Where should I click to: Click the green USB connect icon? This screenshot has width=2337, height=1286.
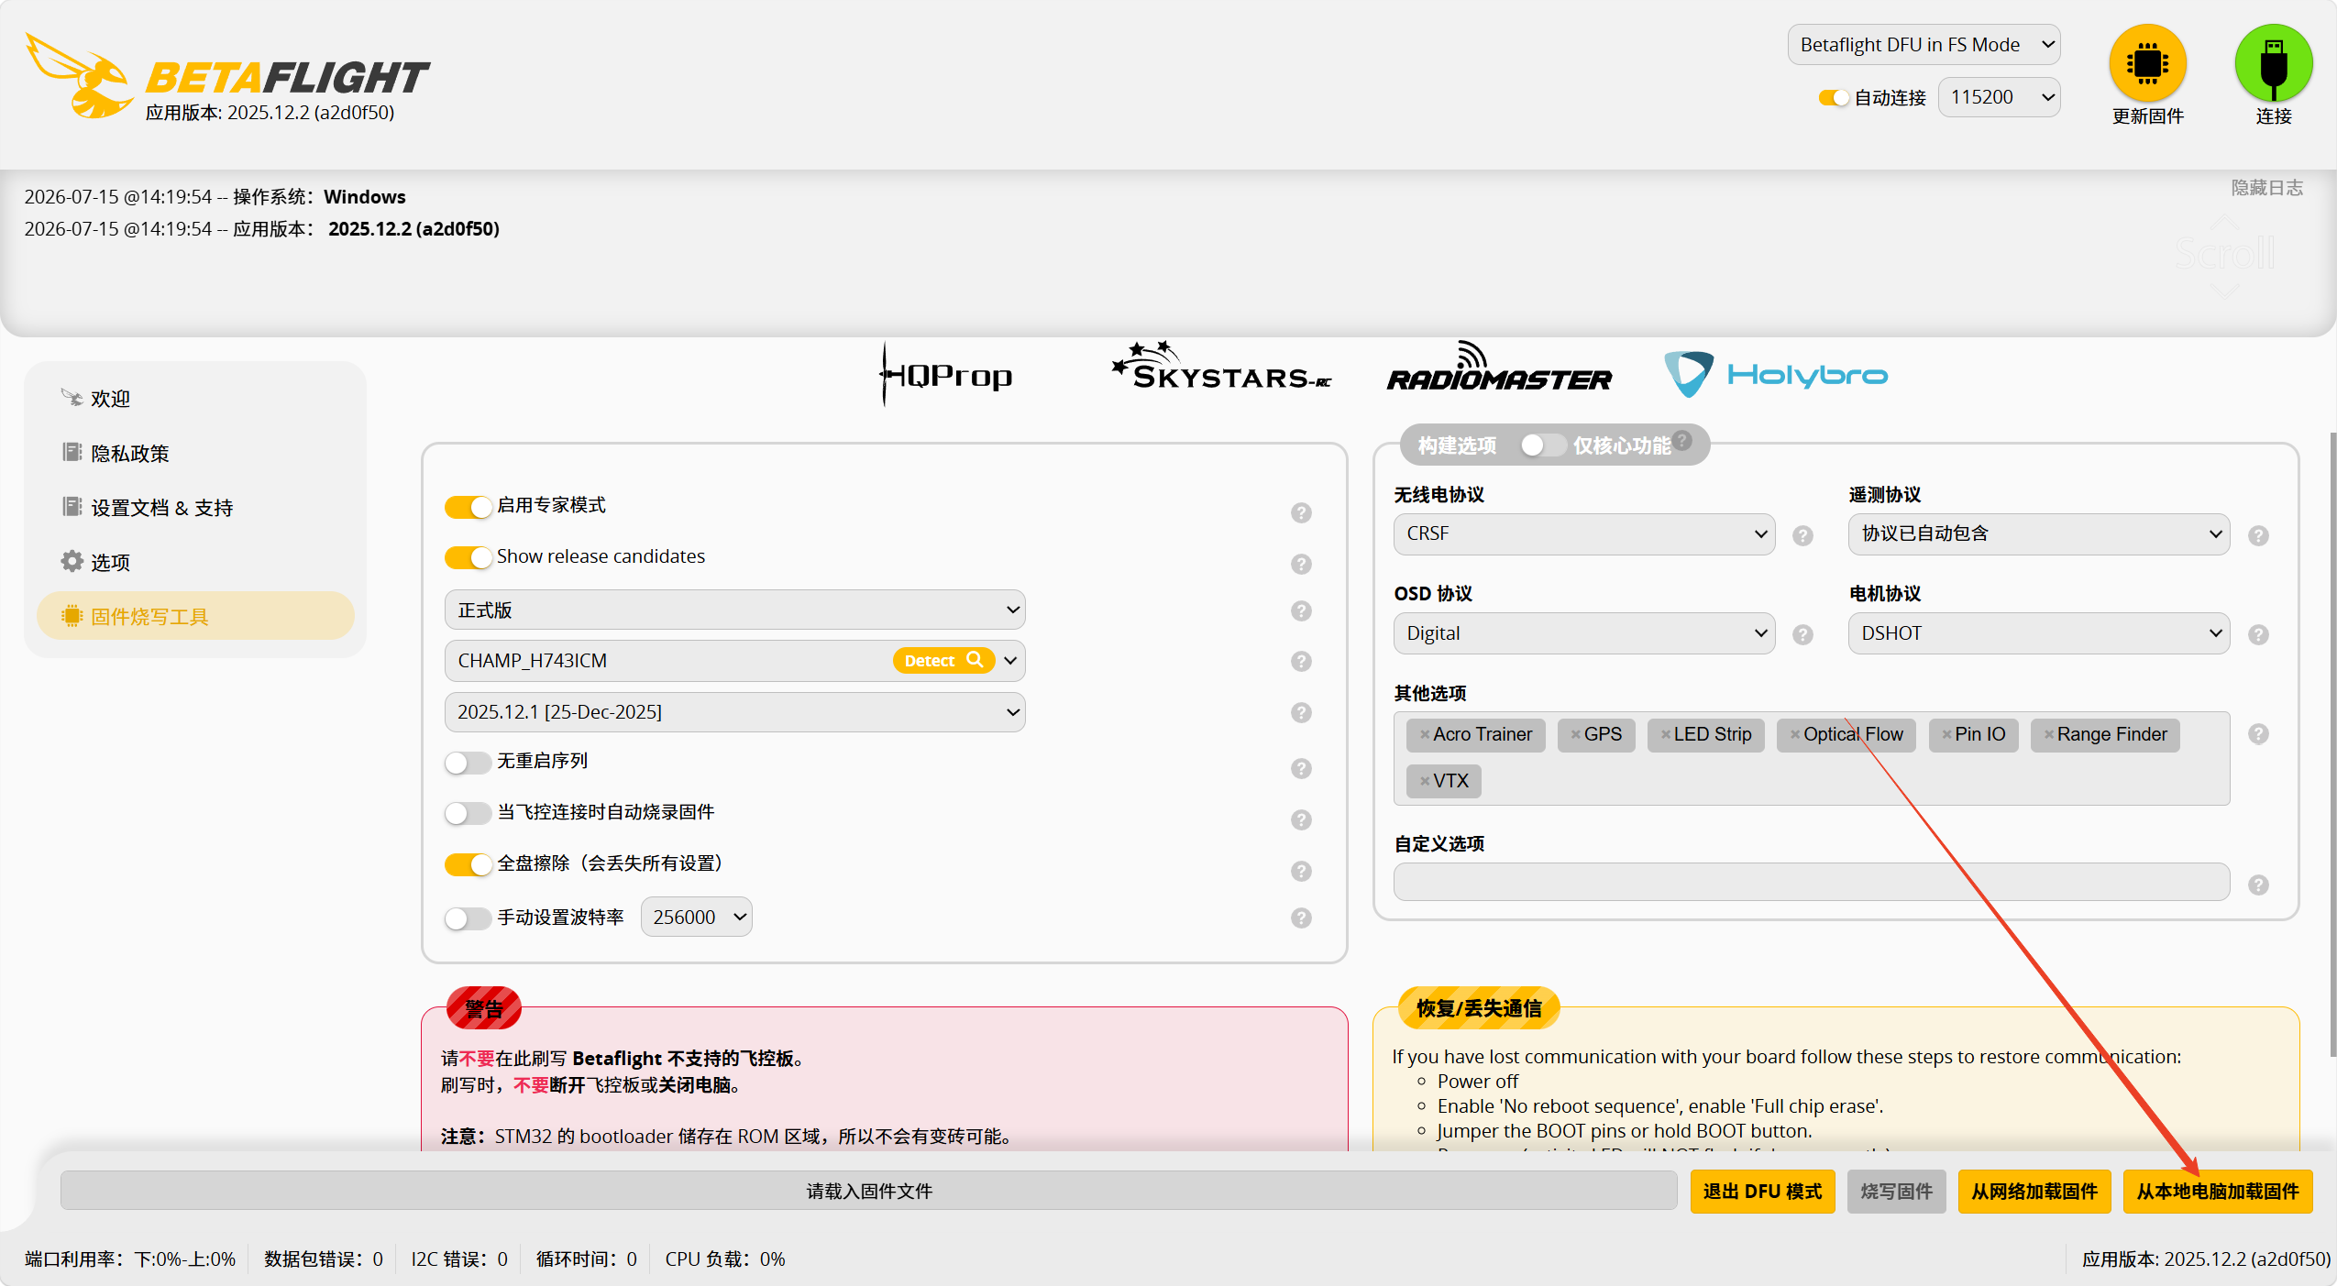(2273, 63)
